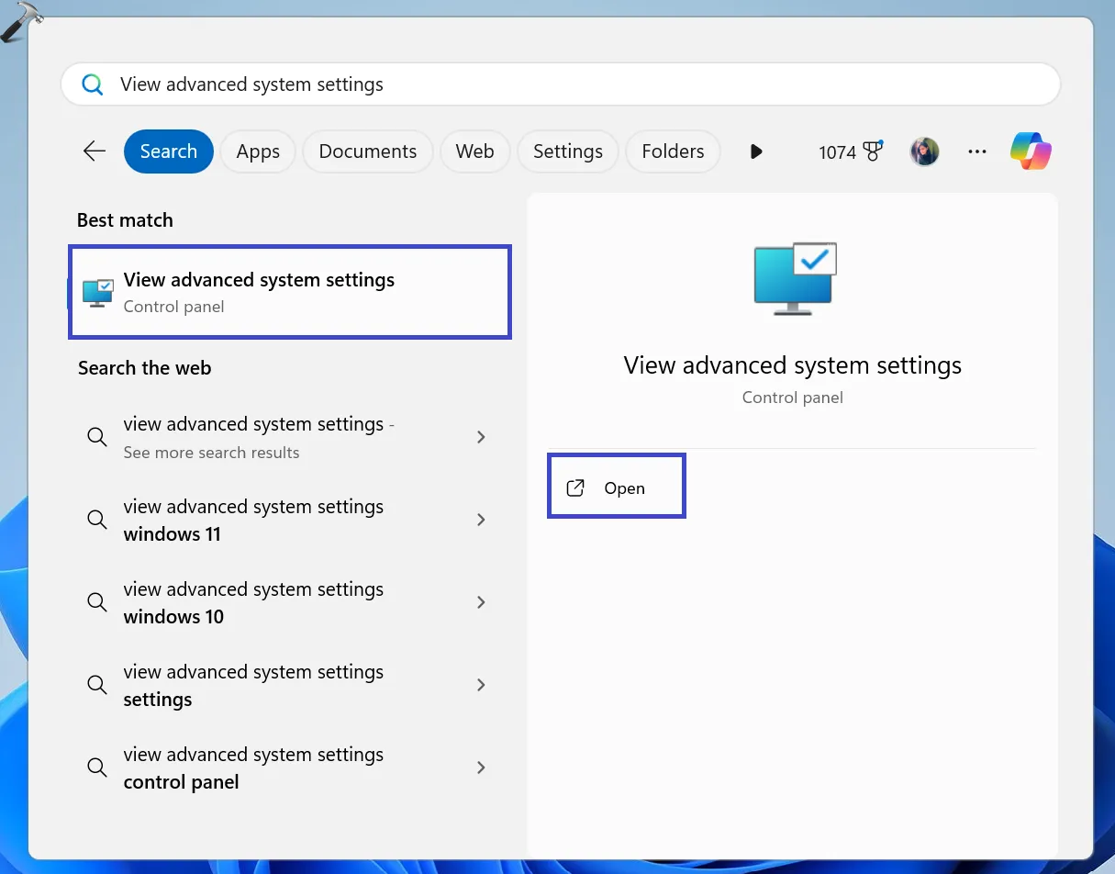Screen dimensions: 1115x874
Task: Select the Web filter tab
Action: (474, 151)
